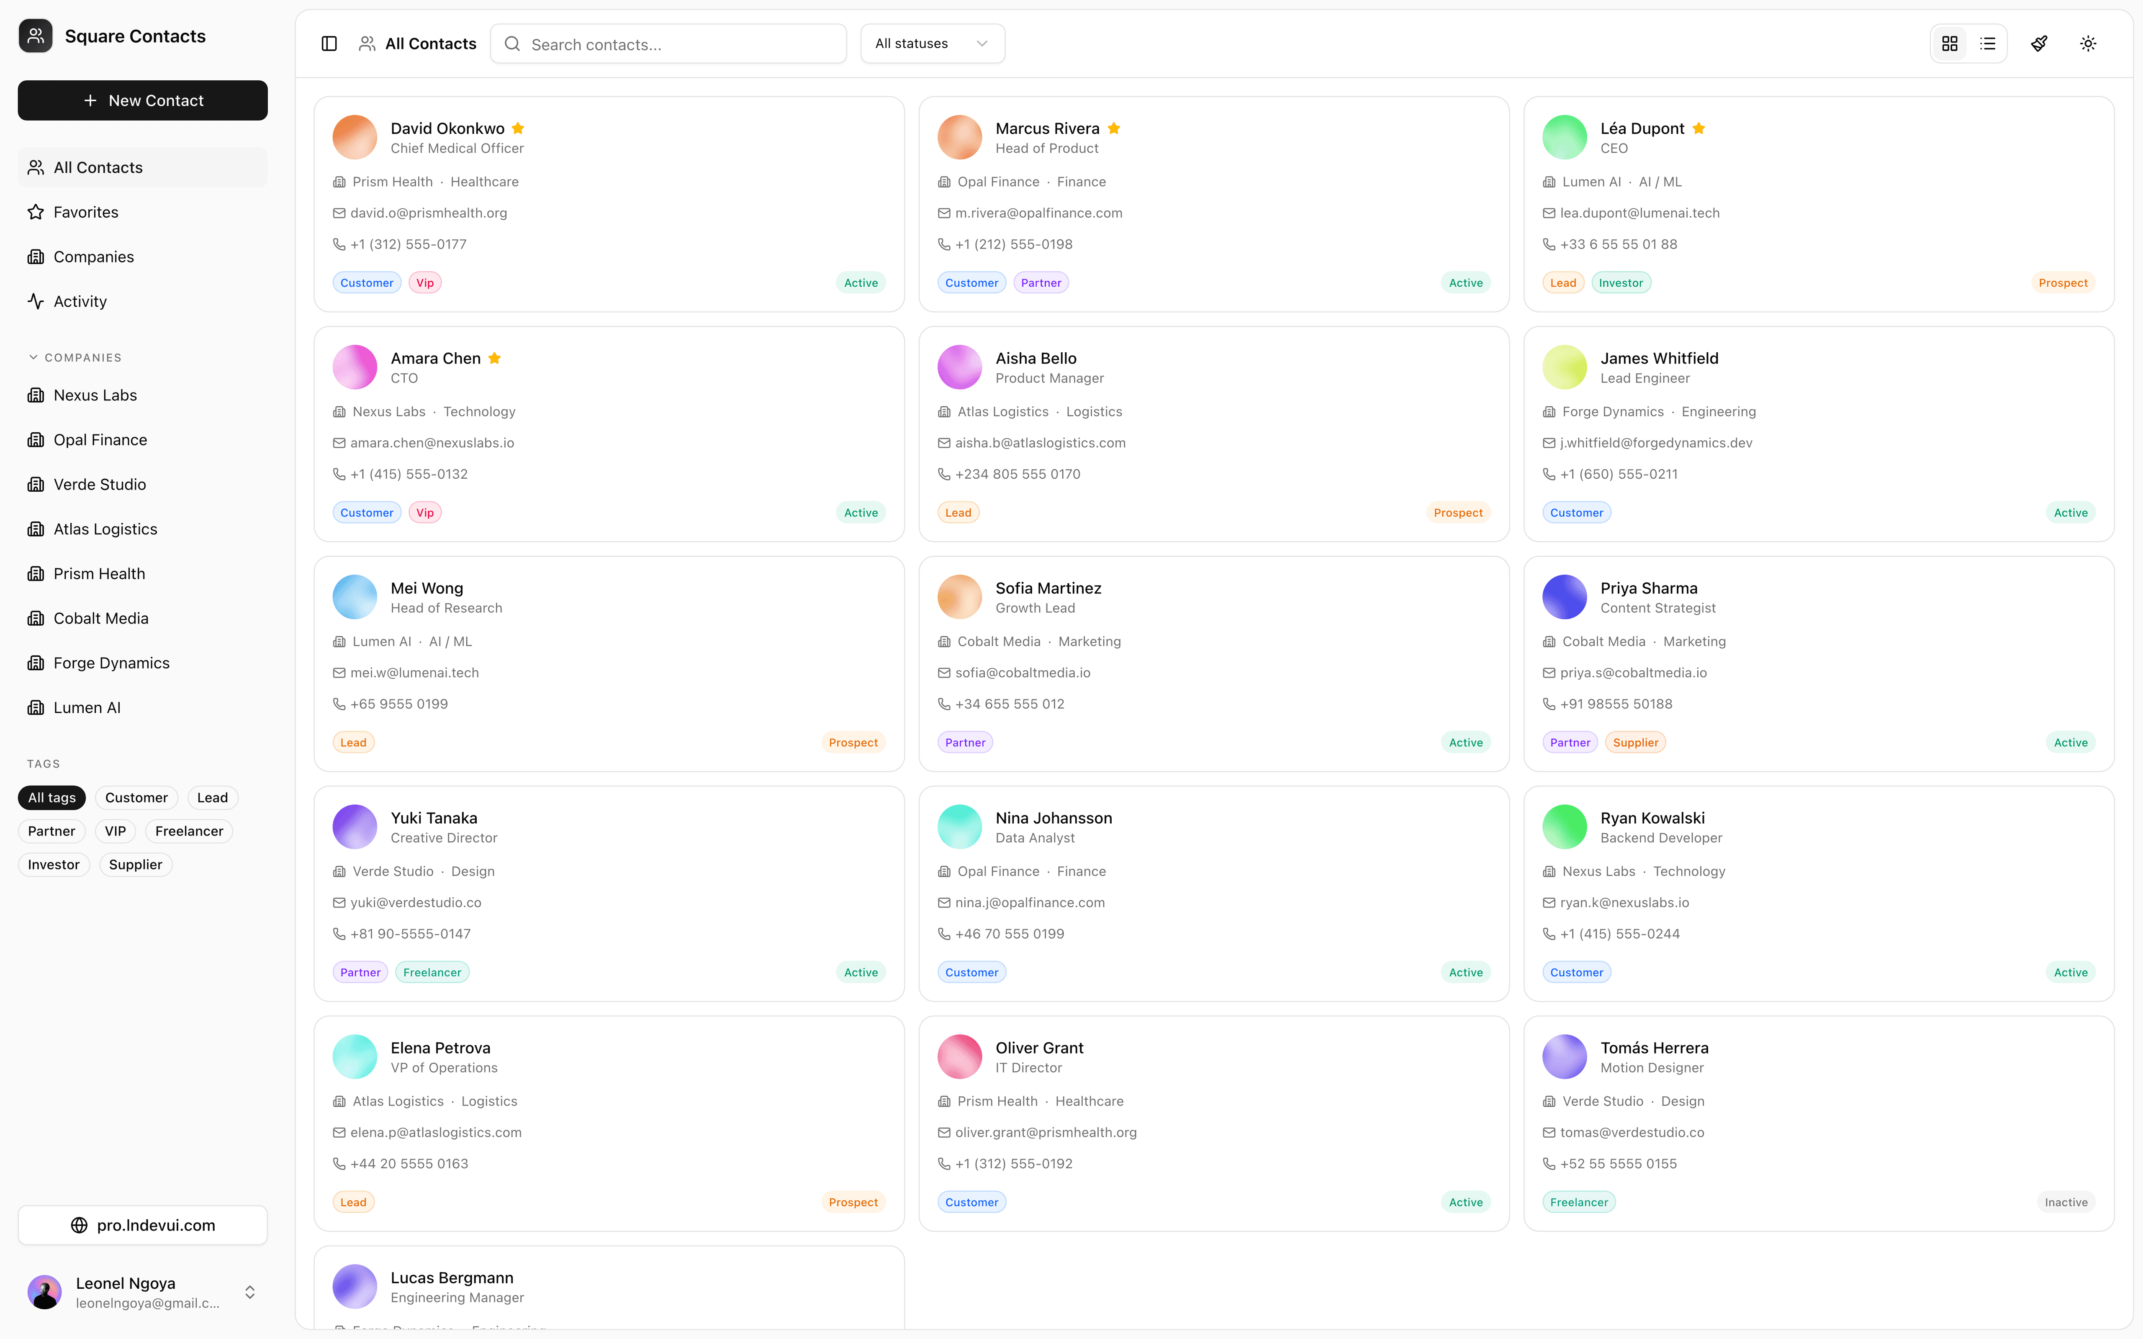
Task: Toggle the sidebar panel icon
Action: pos(329,44)
